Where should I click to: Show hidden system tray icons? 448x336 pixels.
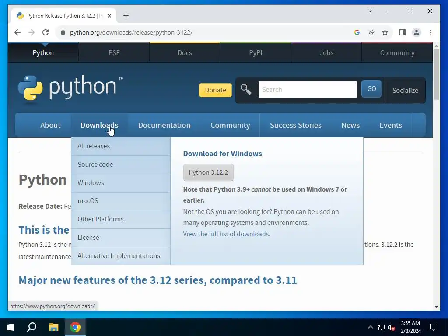(370, 327)
